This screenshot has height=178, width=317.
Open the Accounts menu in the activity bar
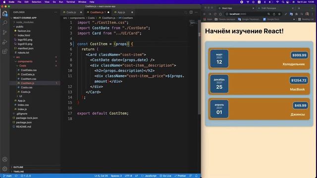coord(4,159)
